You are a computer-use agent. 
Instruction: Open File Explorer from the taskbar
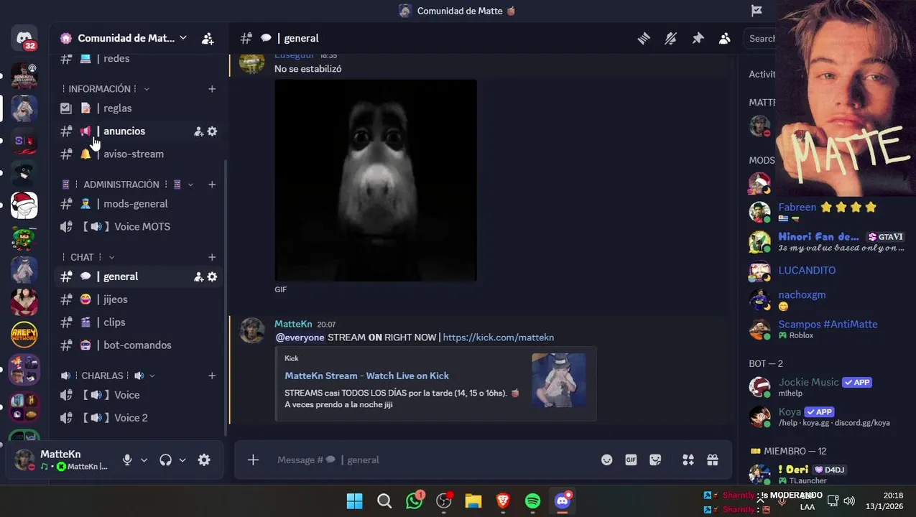coord(473,500)
